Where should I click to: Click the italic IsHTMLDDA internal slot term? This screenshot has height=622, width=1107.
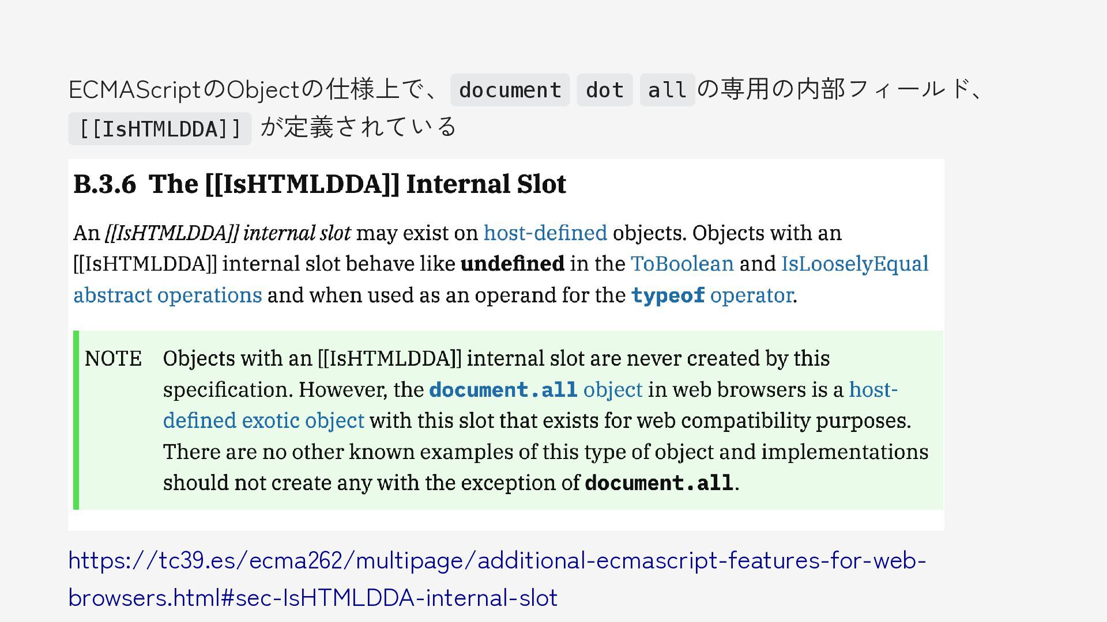coord(228,233)
